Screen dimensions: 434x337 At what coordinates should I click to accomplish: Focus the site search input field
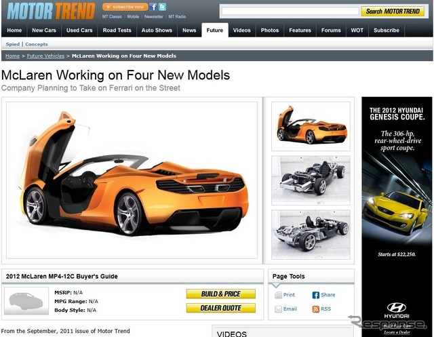pos(290,11)
